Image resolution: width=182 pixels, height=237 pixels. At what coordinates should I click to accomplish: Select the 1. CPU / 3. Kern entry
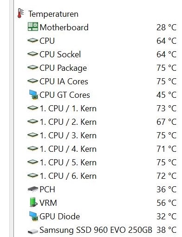[68, 135]
